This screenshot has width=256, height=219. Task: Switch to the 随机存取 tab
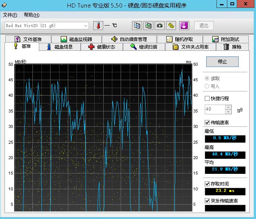pos(180,39)
